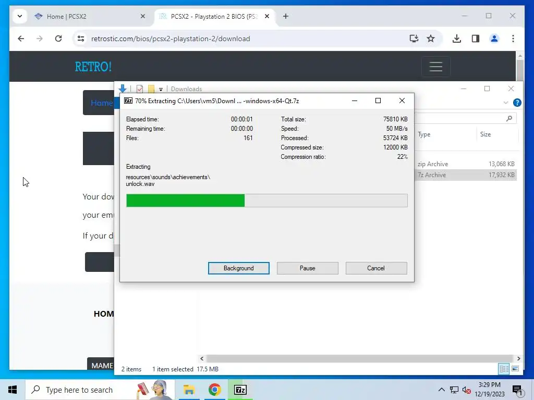
Task: Open Chrome profile menu
Action: [x=494, y=39]
